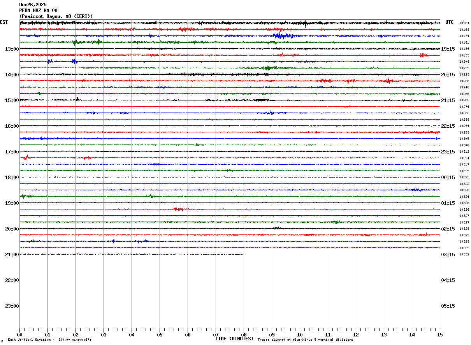Click the DC offset value "10323"
The height and width of the screenshot is (345, 471).
click(x=464, y=190)
